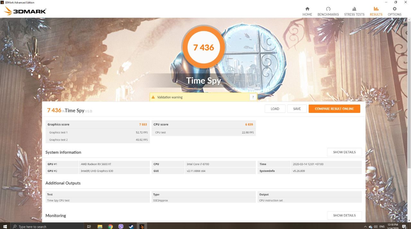The image size is (411, 229).
Task: Click the validation warning triangle icon
Action: click(x=153, y=97)
